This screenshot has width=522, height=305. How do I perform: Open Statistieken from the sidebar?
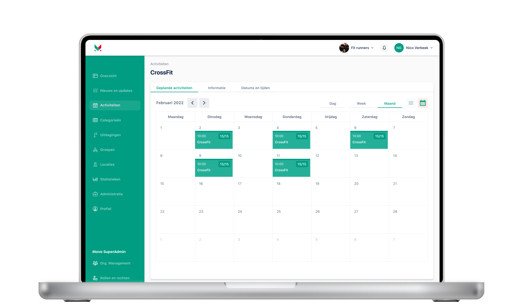(110, 179)
